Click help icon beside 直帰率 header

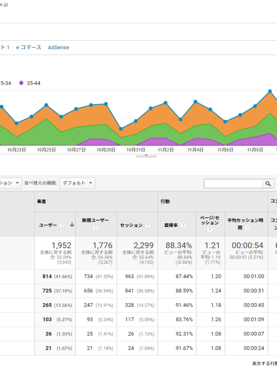click(x=183, y=225)
